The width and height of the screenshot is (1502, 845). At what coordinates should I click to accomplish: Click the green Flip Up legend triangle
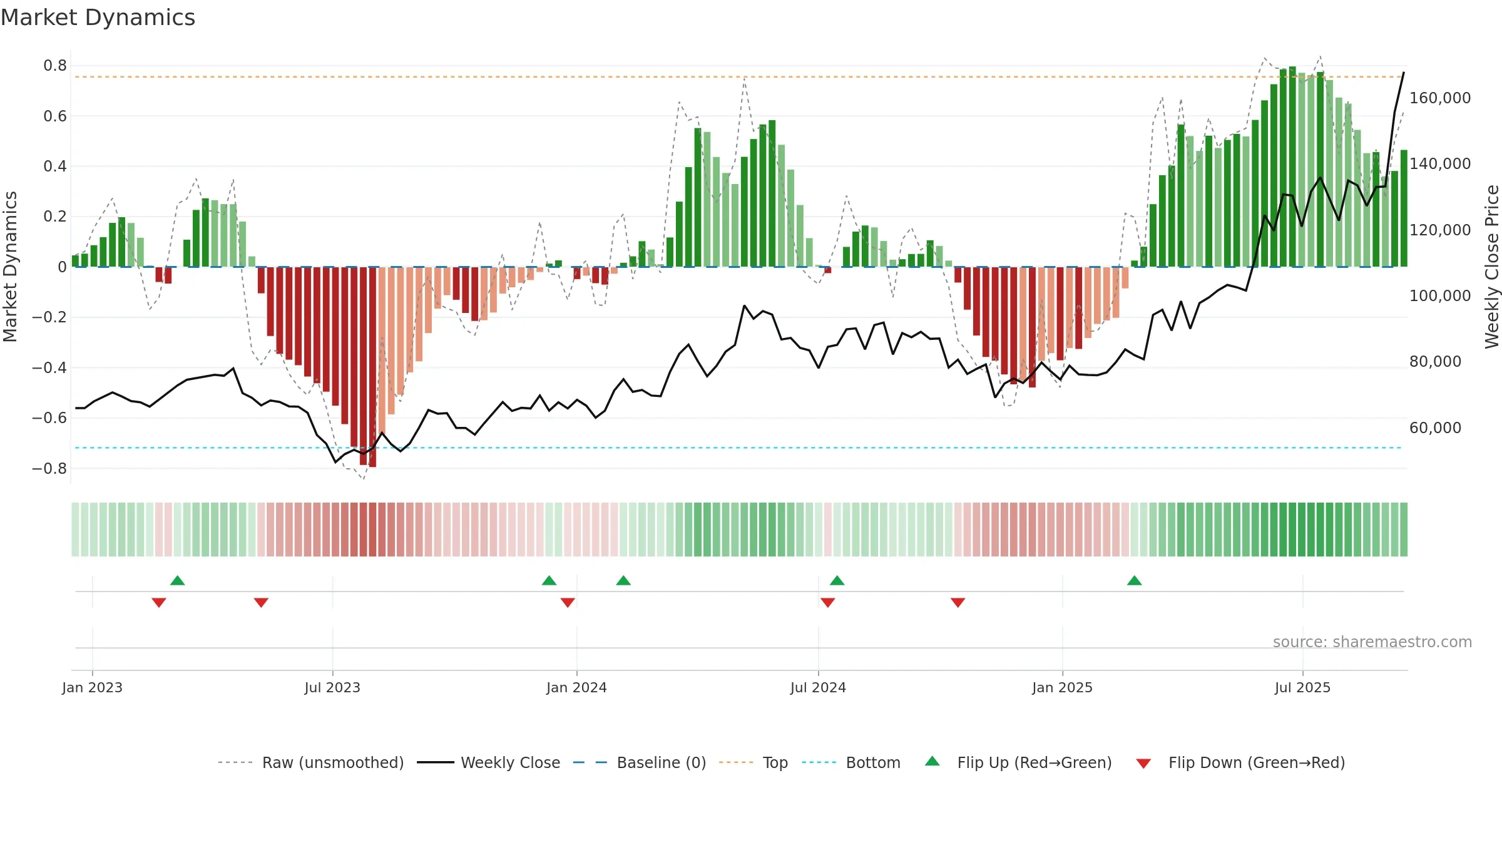932,761
